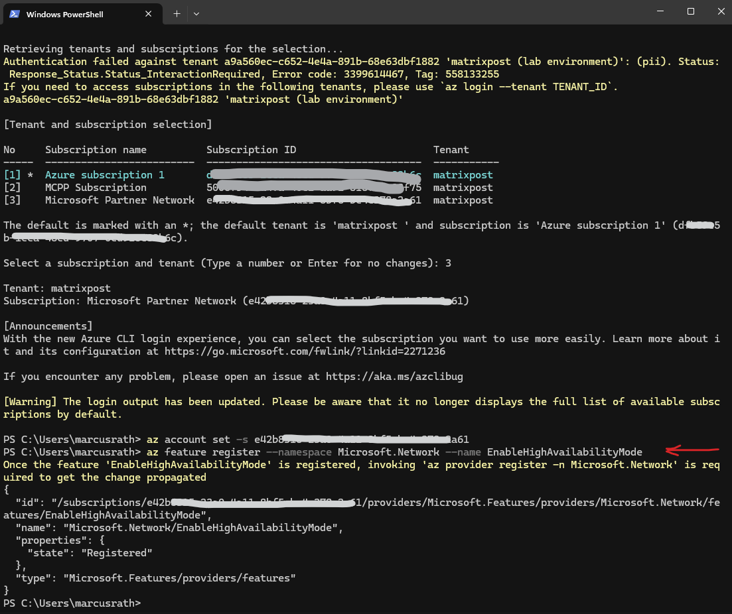732x614 pixels.
Task: Click the 'Tenant' column header
Action: [451, 150]
